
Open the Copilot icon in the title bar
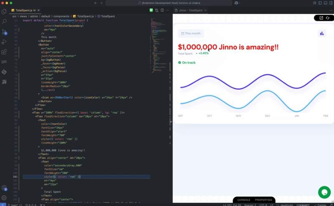[236, 3]
